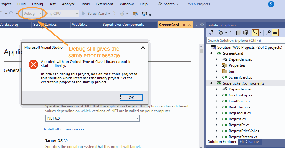Select the ScreenCard project C# icon
The height and width of the screenshot is (148, 285).
click(x=219, y=53)
